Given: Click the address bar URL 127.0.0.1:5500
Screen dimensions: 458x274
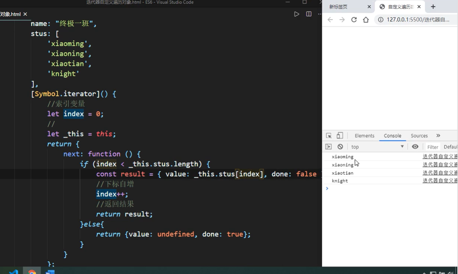Looking at the screenshot, I should [x=418, y=20].
